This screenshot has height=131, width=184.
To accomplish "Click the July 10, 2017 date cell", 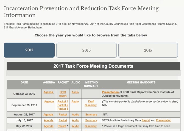I will coord(24,120).
